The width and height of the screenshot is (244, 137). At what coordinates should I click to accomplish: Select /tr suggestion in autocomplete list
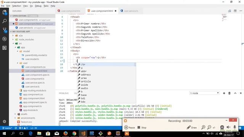(107, 64)
